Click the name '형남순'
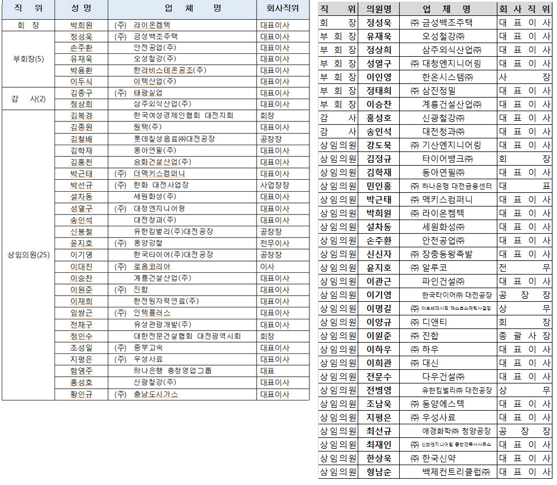Viewport: 557px width, 485px height. tap(379, 472)
